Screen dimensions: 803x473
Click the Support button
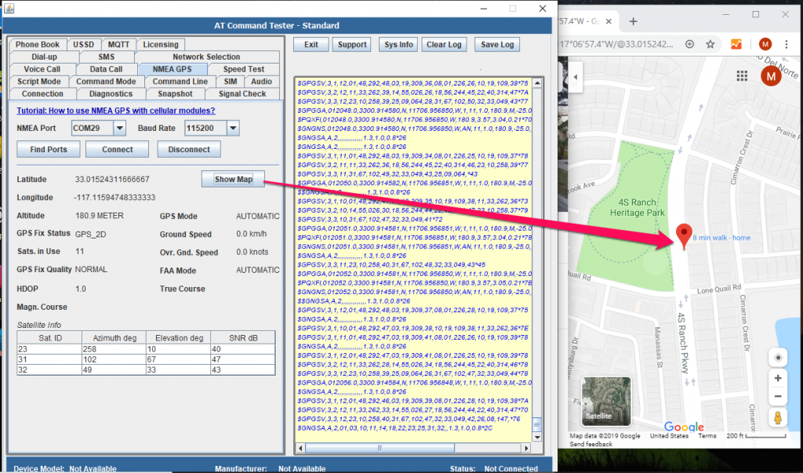pyautogui.click(x=352, y=45)
